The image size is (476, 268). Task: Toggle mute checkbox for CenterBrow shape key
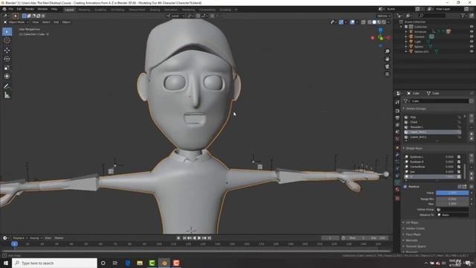coord(459,167)
